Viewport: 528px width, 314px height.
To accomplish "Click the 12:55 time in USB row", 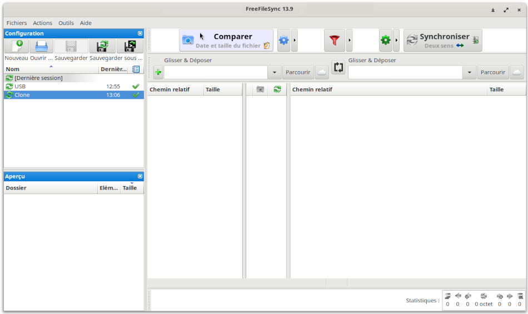I will click(x=113, y=87).
